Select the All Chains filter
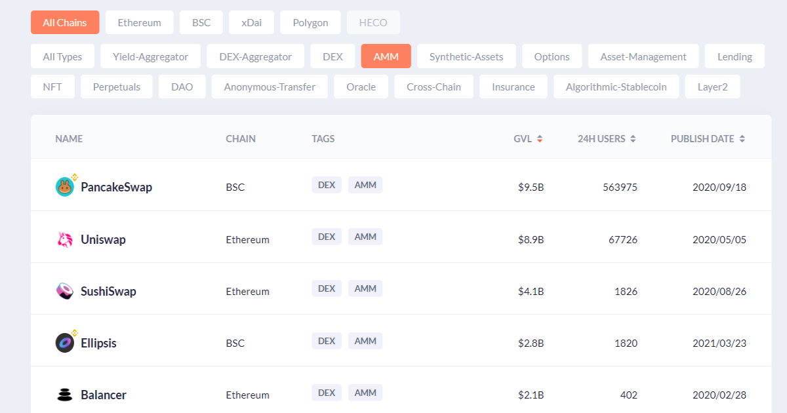787x413 pixels. point(65,22)
